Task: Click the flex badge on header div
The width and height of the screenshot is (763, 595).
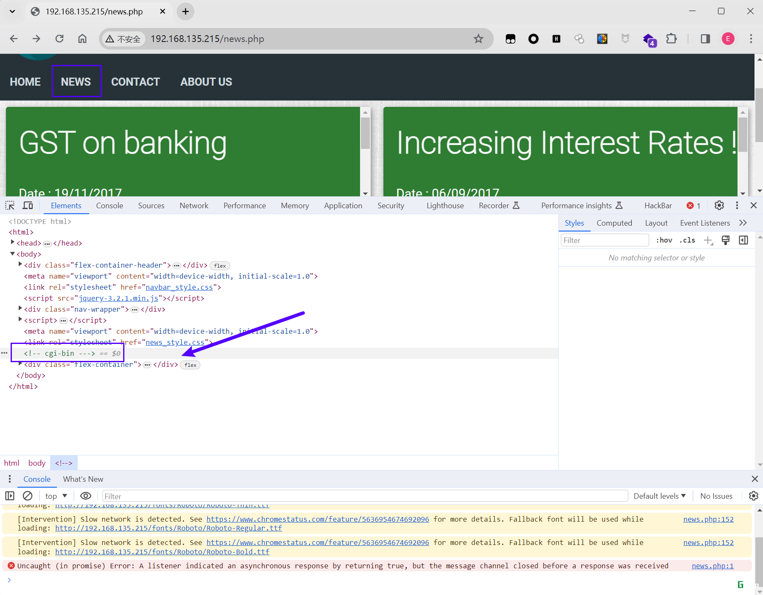Action: [x=220, y=265]
